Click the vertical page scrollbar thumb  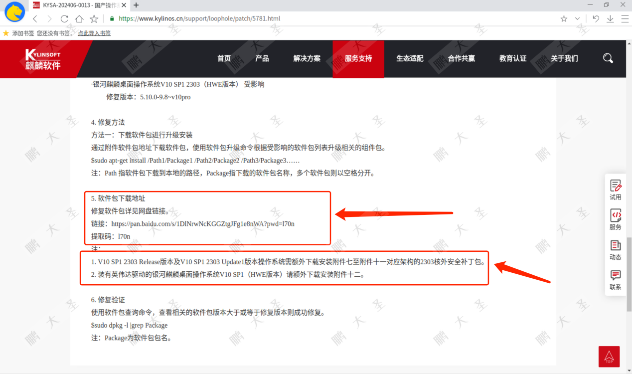pos(629,274)
